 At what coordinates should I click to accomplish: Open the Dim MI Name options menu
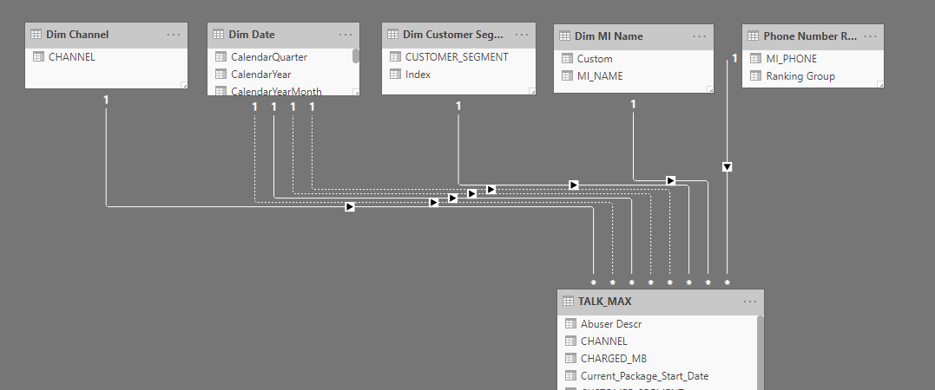[x=700, y=36]
